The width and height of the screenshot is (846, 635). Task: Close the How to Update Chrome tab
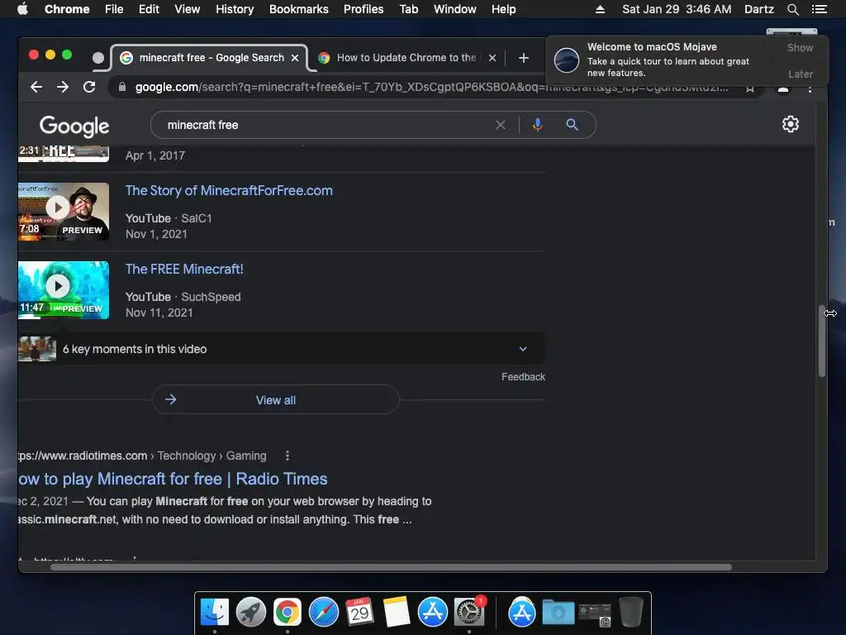(492, 58)
